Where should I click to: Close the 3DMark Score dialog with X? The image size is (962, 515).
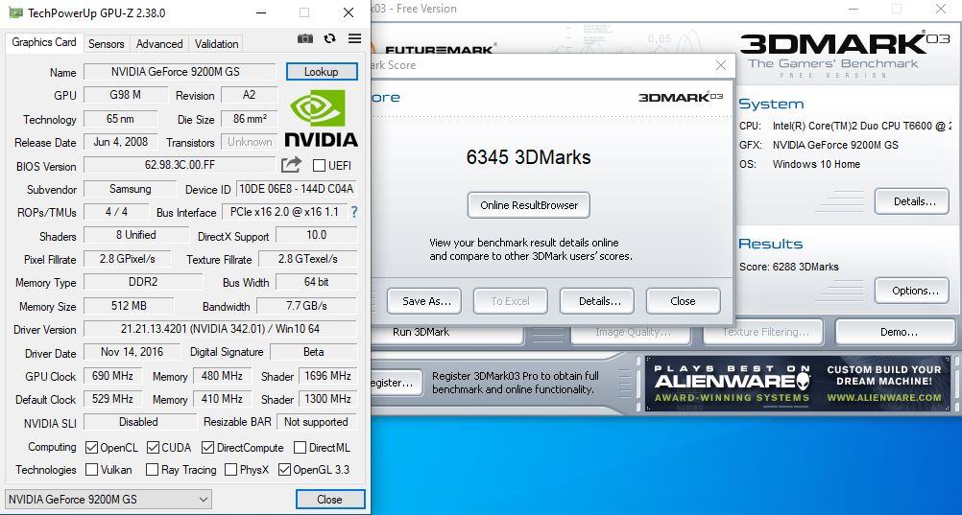[721, 65]
